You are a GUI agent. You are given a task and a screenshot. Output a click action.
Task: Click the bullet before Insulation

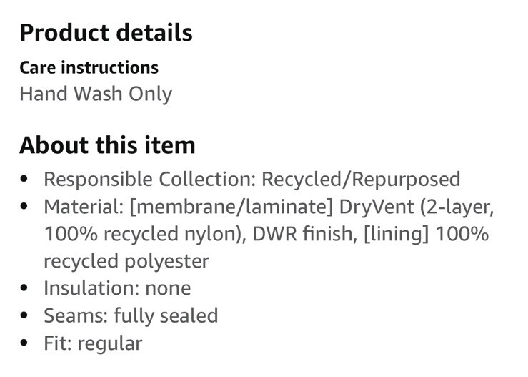click(26, 289)
